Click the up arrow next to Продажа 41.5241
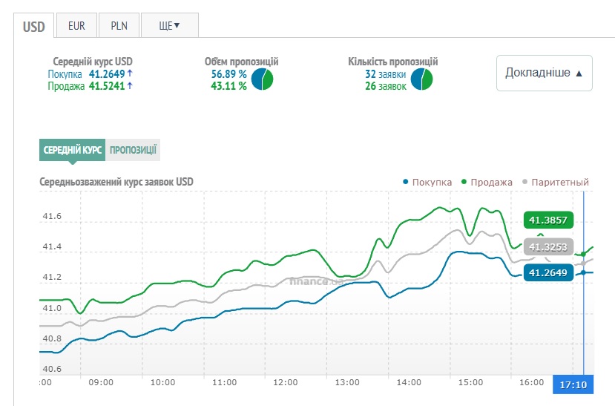The width and height of the screenshot is (615, 406). coord(130,85)
